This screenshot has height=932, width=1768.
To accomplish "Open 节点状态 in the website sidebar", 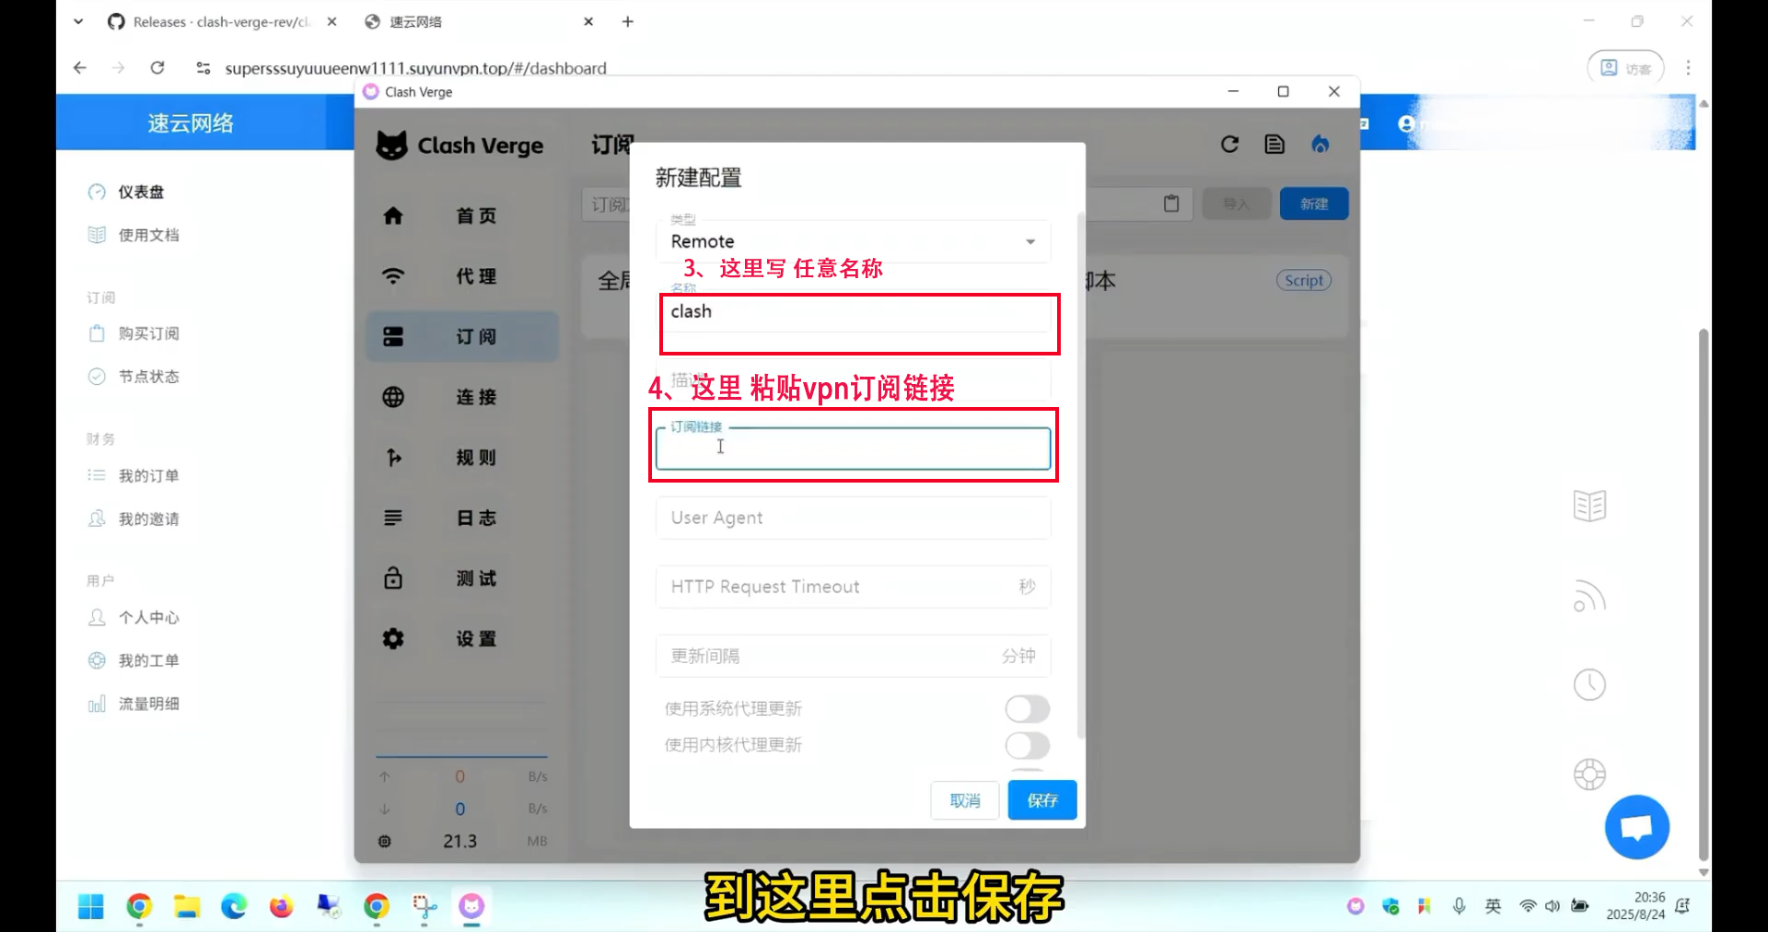I will click(147, 377).
